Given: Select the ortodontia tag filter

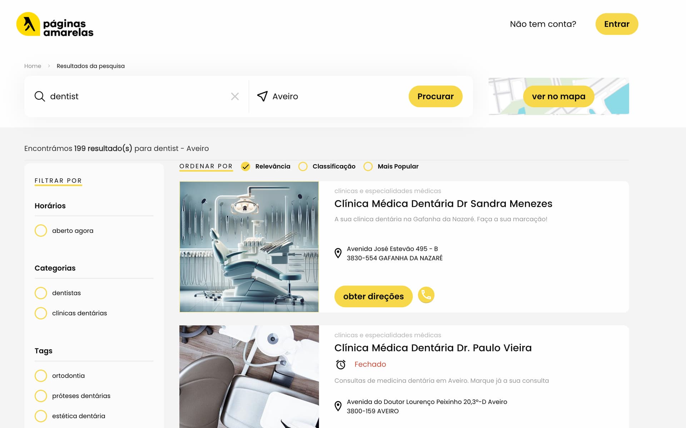Looking at the screenshot, I should click(41, 376).
